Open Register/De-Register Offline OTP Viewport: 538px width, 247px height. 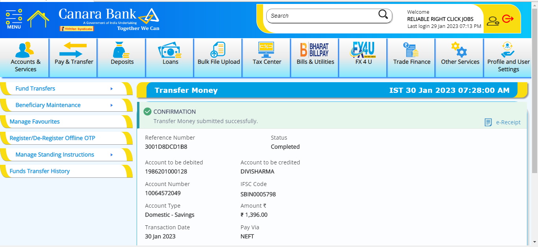pos(66,138)
